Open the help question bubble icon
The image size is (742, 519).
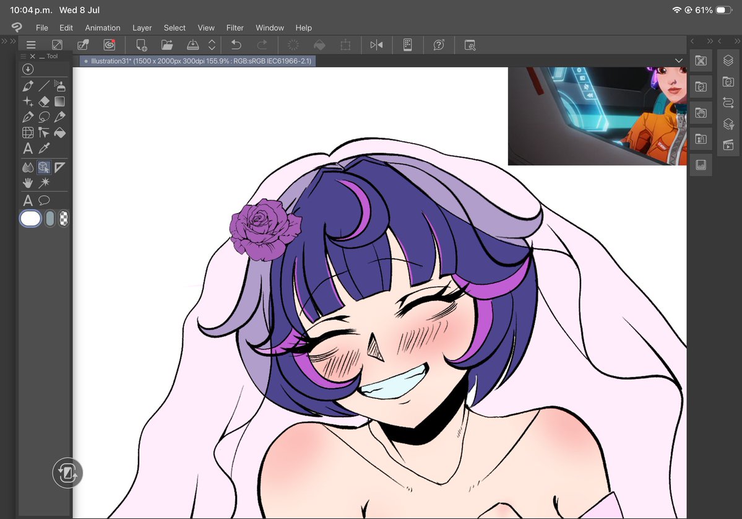point(439,45)
